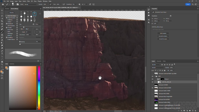Open the Image menu

click(x=12, y=1)
